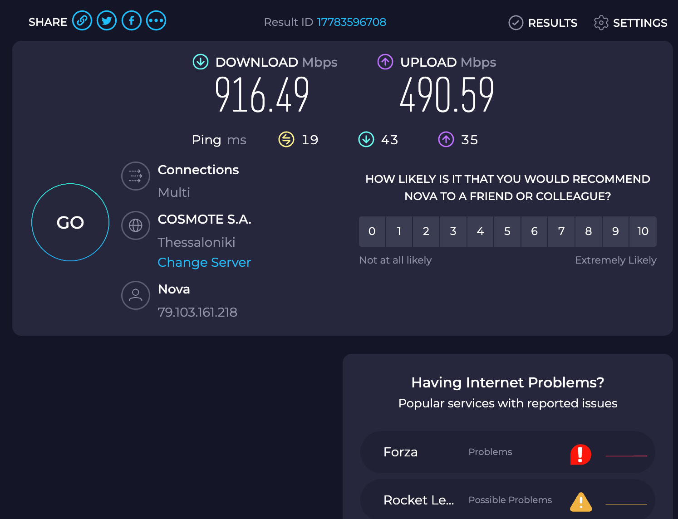
Task: Share result on Facebook
Action: (x=132, y=21)
